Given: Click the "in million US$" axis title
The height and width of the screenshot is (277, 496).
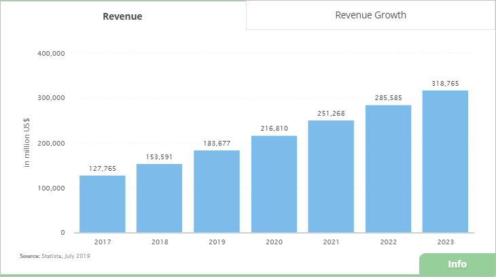Looking at the screenshot, I should click(28, 143).
